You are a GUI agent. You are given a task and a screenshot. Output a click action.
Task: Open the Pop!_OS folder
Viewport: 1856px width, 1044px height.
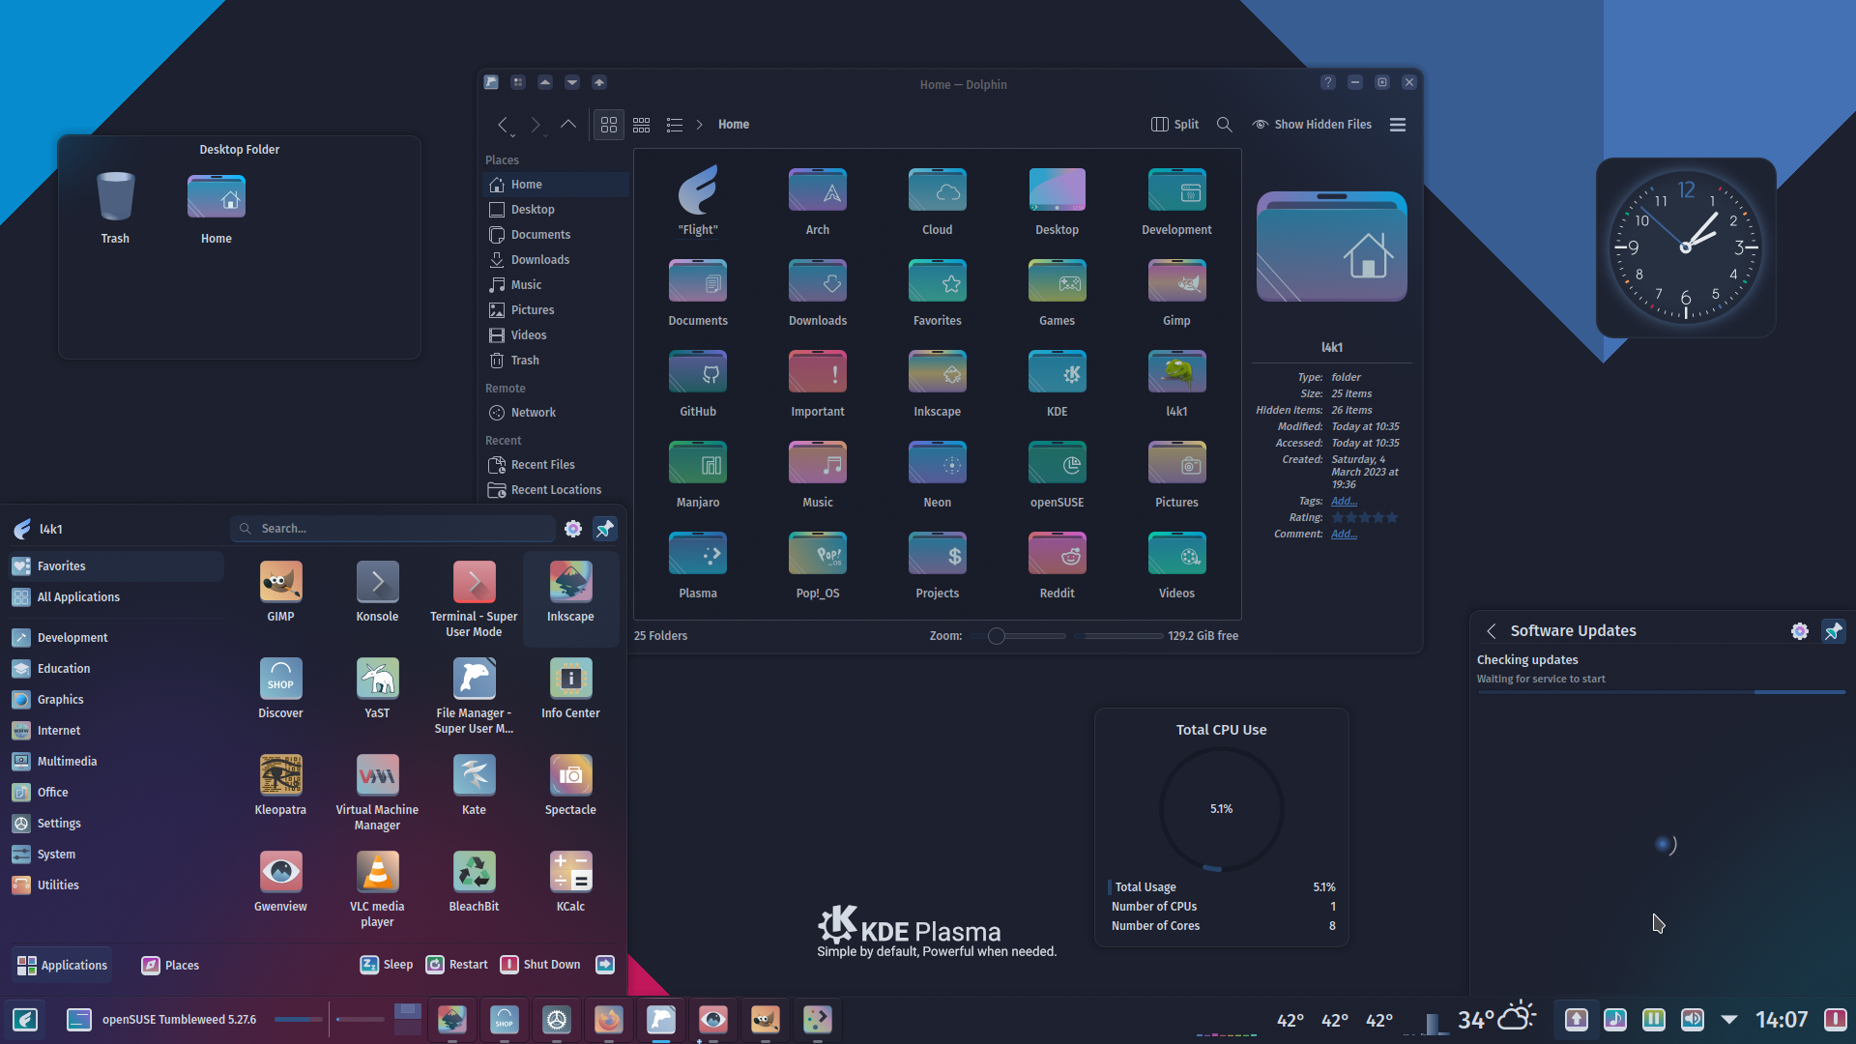(x=818, y=554)
